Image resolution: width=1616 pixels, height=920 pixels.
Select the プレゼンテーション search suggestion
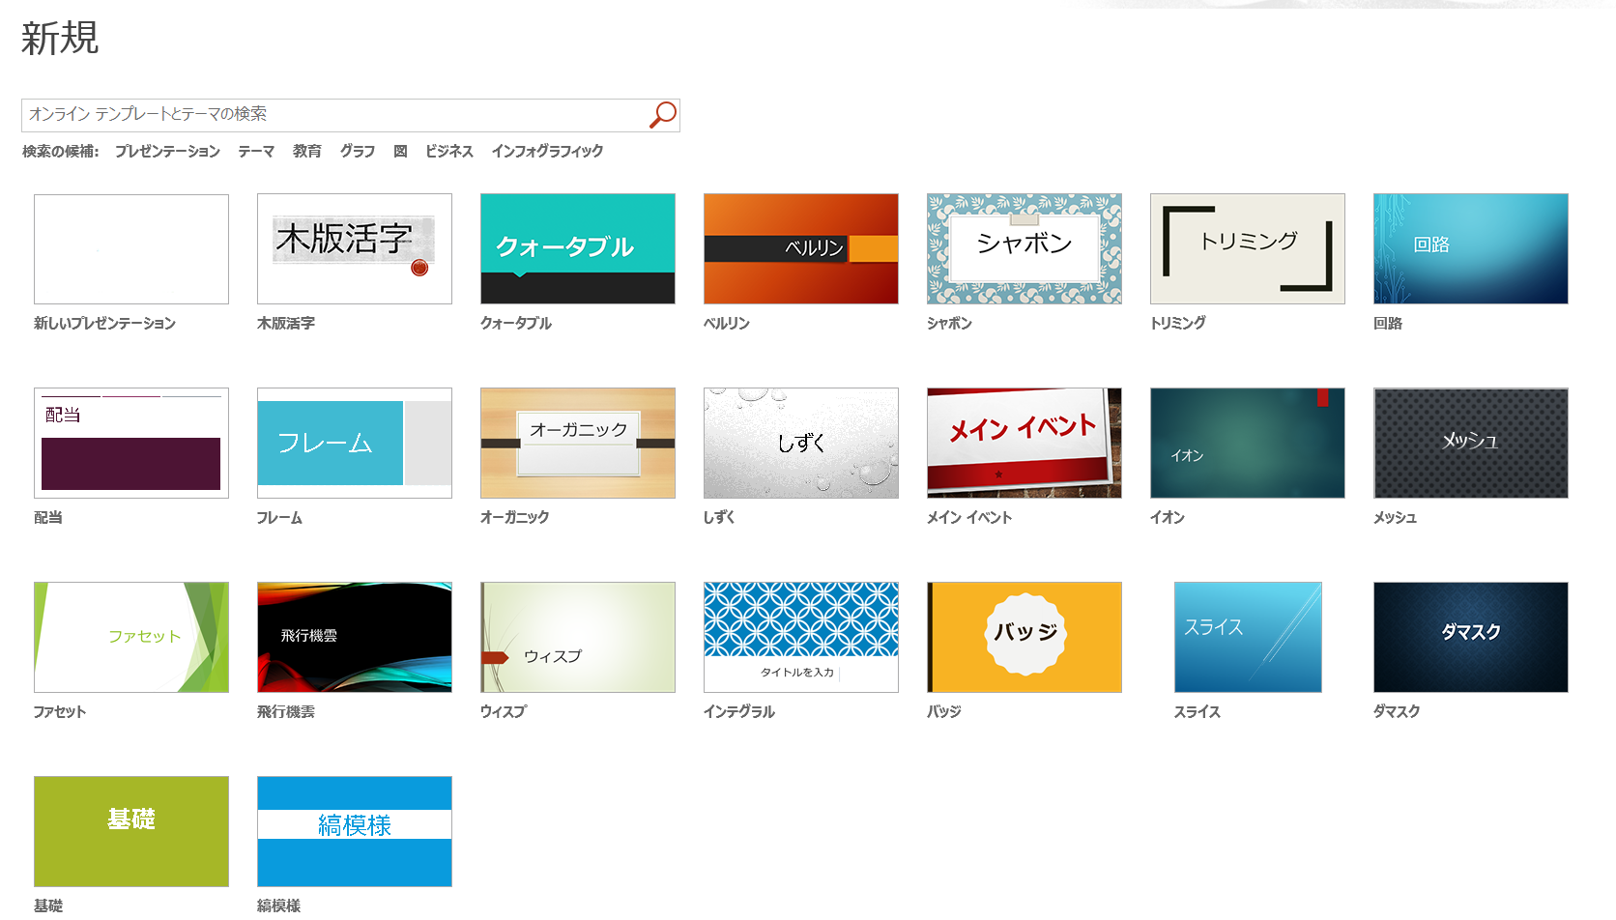click(167, 152)
